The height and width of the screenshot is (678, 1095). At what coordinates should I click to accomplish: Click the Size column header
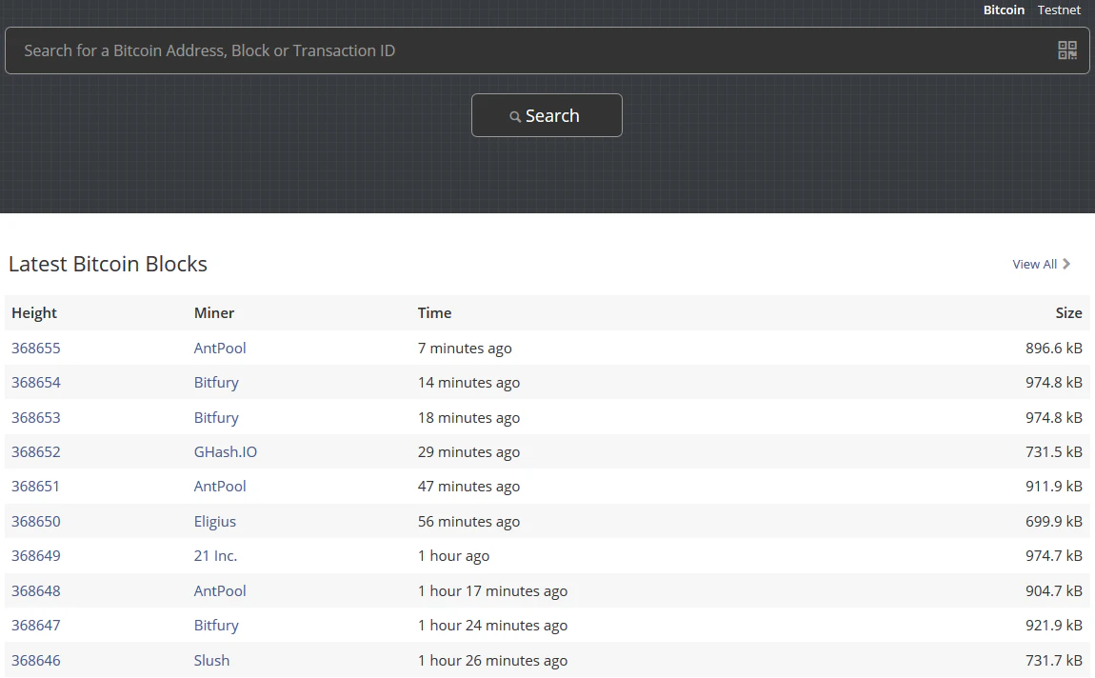(x=1068, y=313)
